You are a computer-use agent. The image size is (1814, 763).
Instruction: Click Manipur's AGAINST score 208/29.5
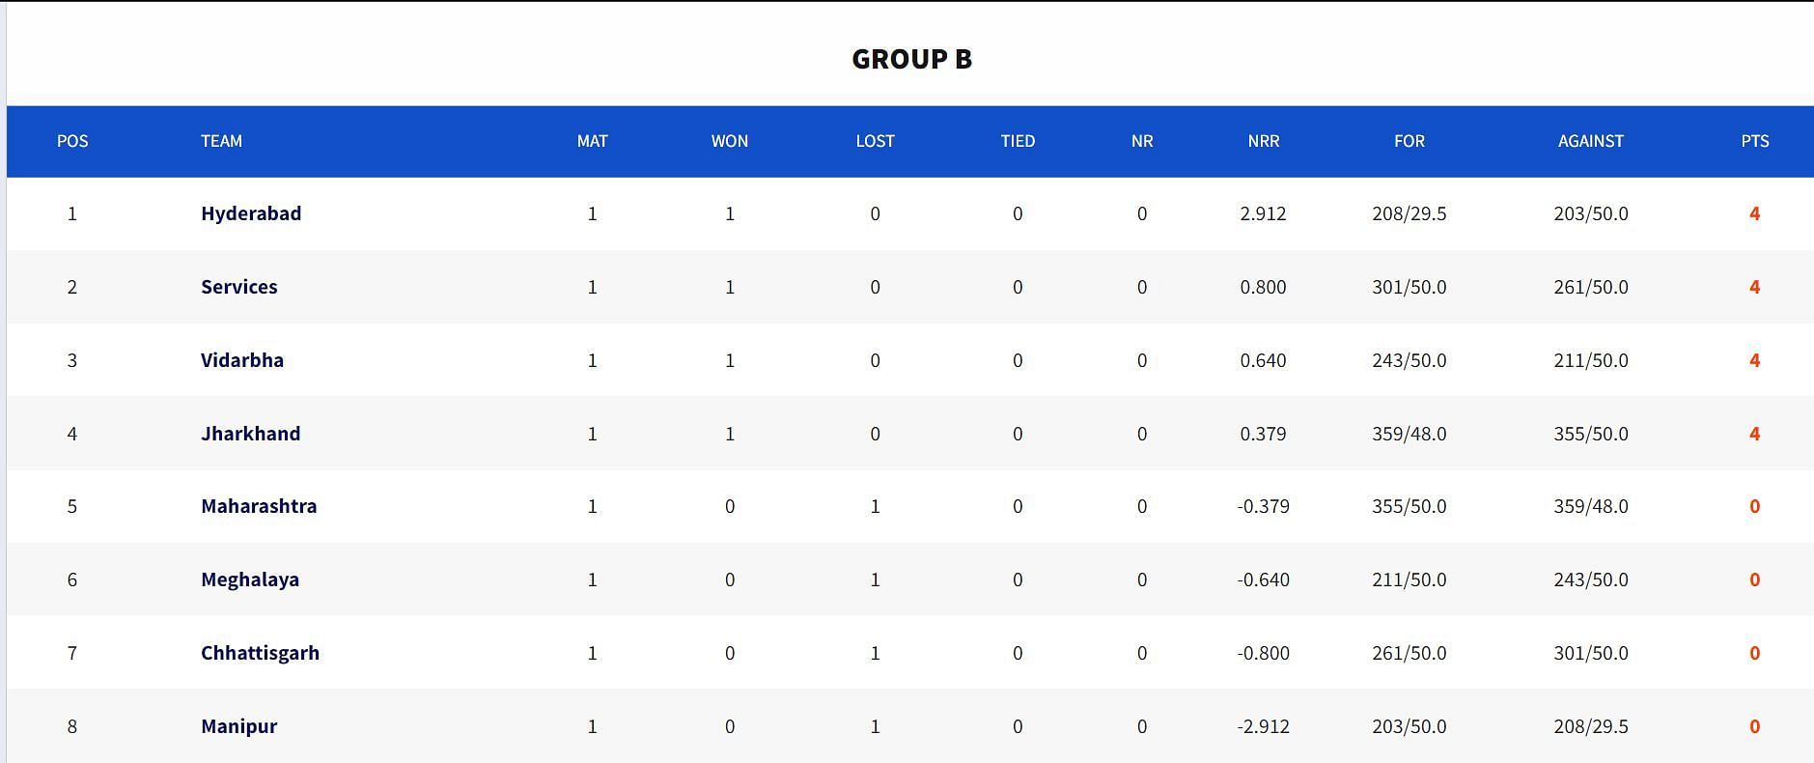(x=1590, y=726)
